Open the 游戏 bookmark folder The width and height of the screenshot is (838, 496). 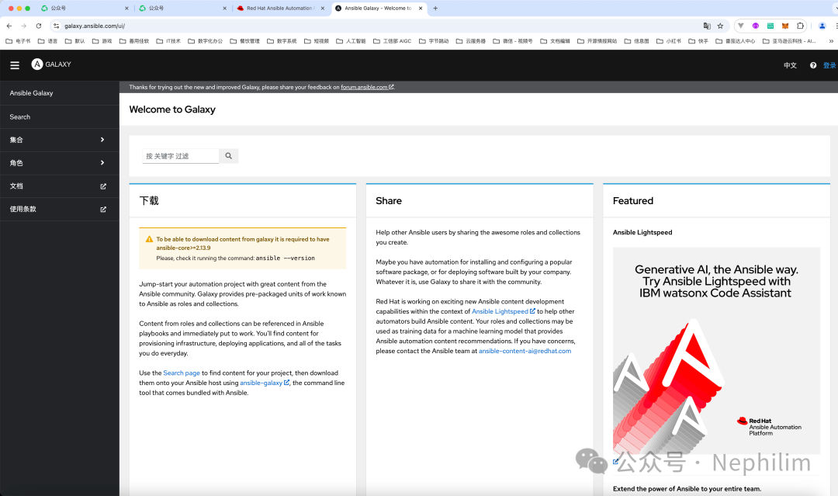tap(102, 40)
